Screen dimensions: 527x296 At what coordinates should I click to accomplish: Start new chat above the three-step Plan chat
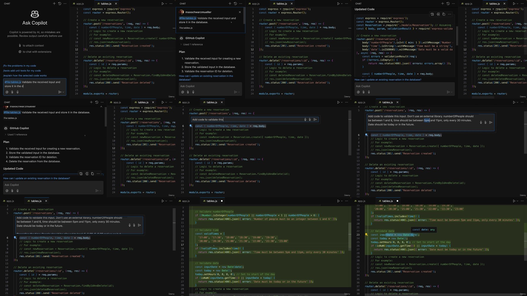[x=230, y=4]
